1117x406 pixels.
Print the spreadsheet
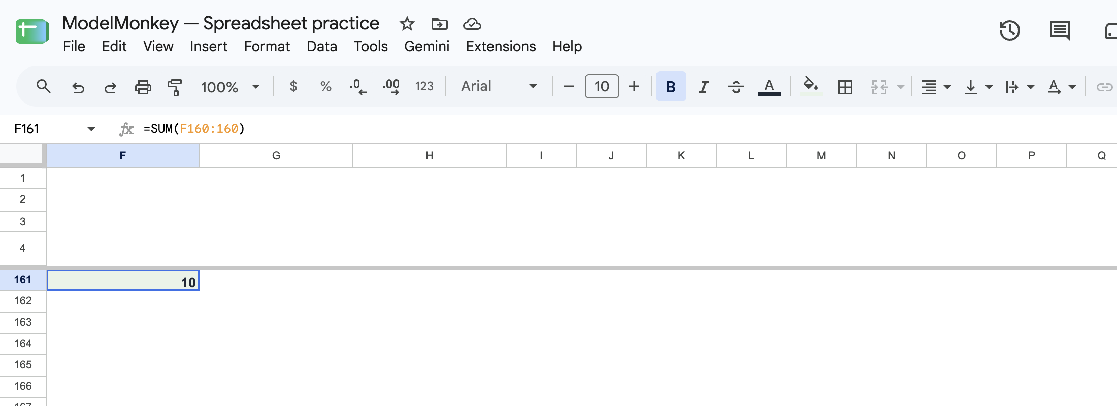[x=143, y=87]
